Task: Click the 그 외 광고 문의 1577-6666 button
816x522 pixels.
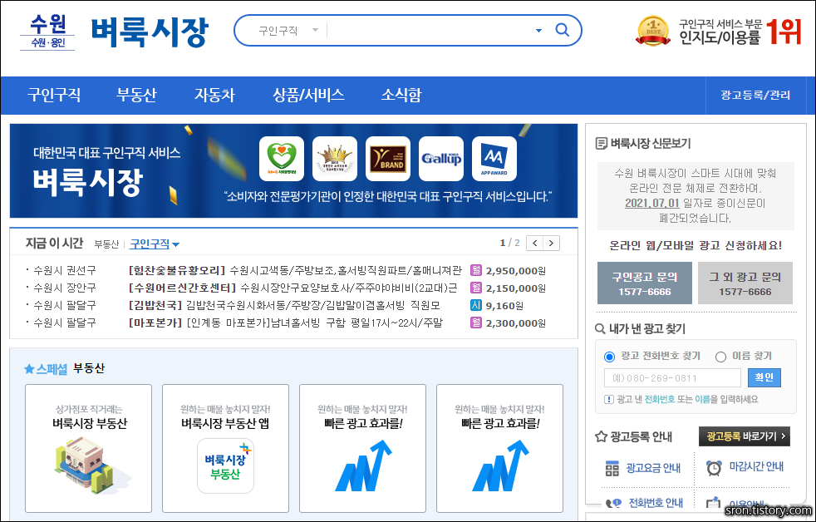Action: (745, 283)
